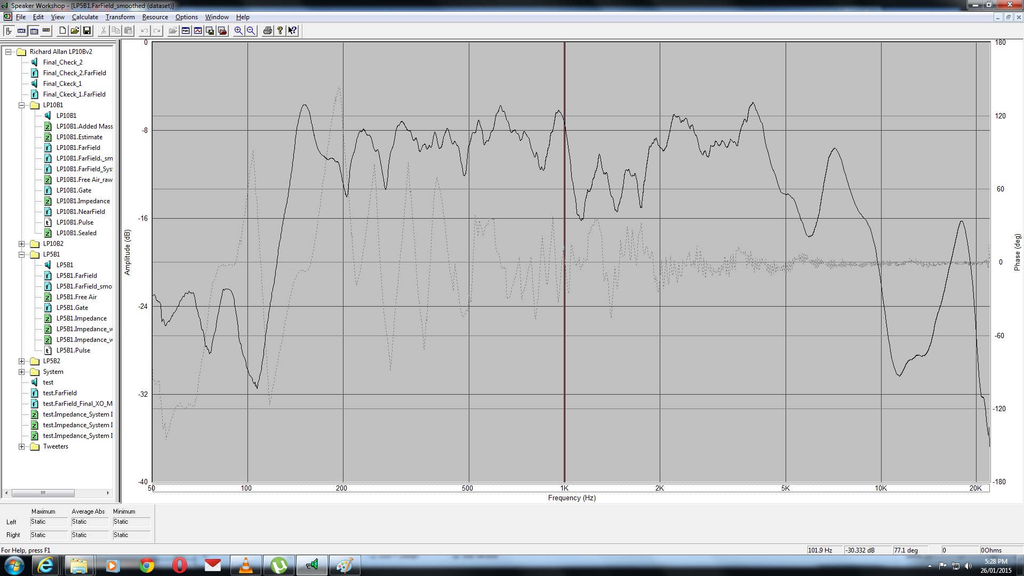1024x576 pixels.
Task: Select test.FarField dataset
Action: coord(60,393)
